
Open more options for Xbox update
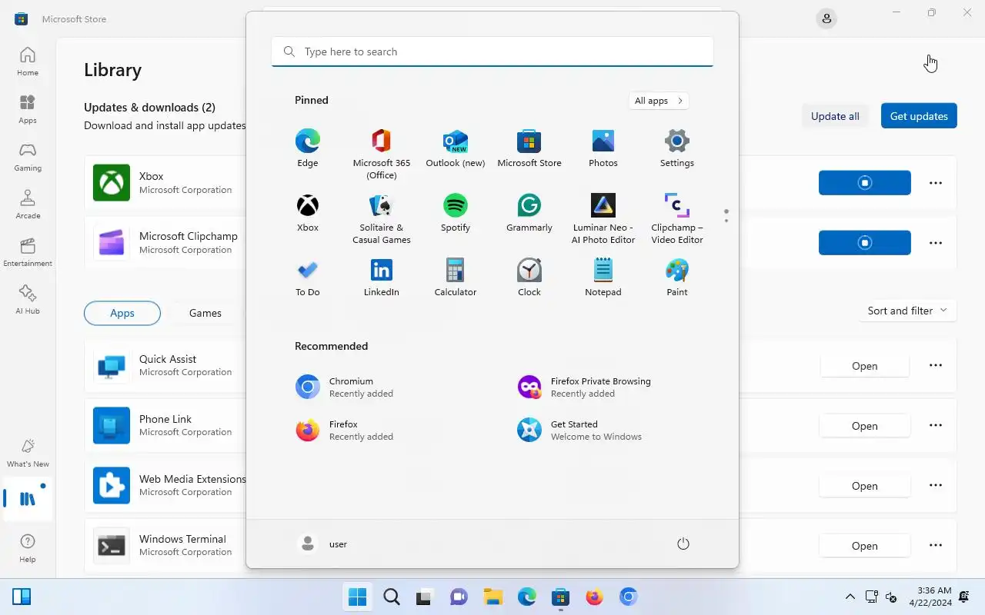[936, 183]
